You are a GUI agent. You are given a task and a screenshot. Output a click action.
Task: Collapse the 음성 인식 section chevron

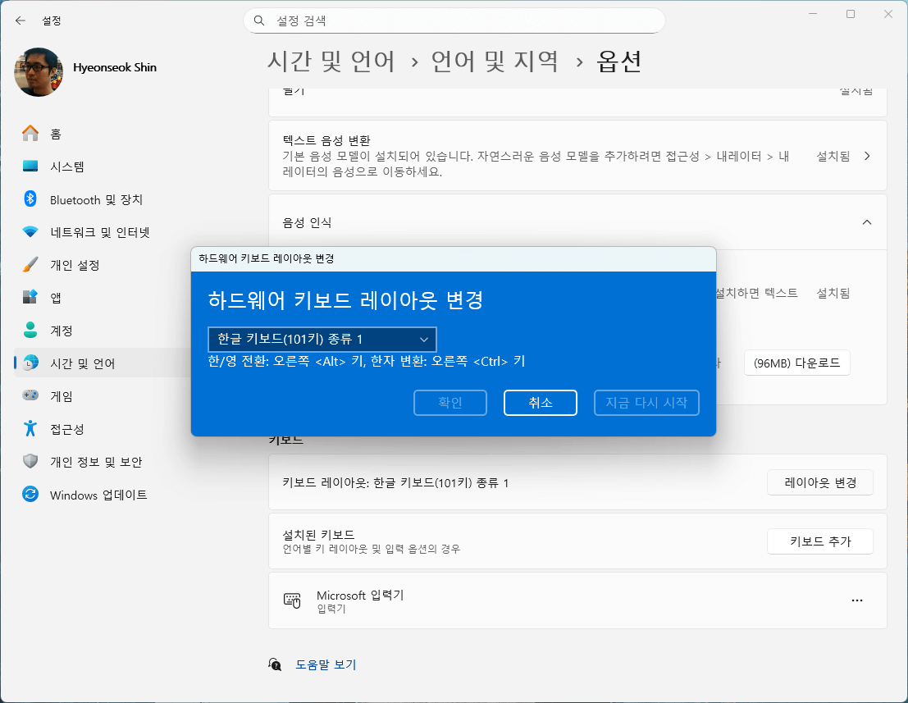(x=867, y=221)
